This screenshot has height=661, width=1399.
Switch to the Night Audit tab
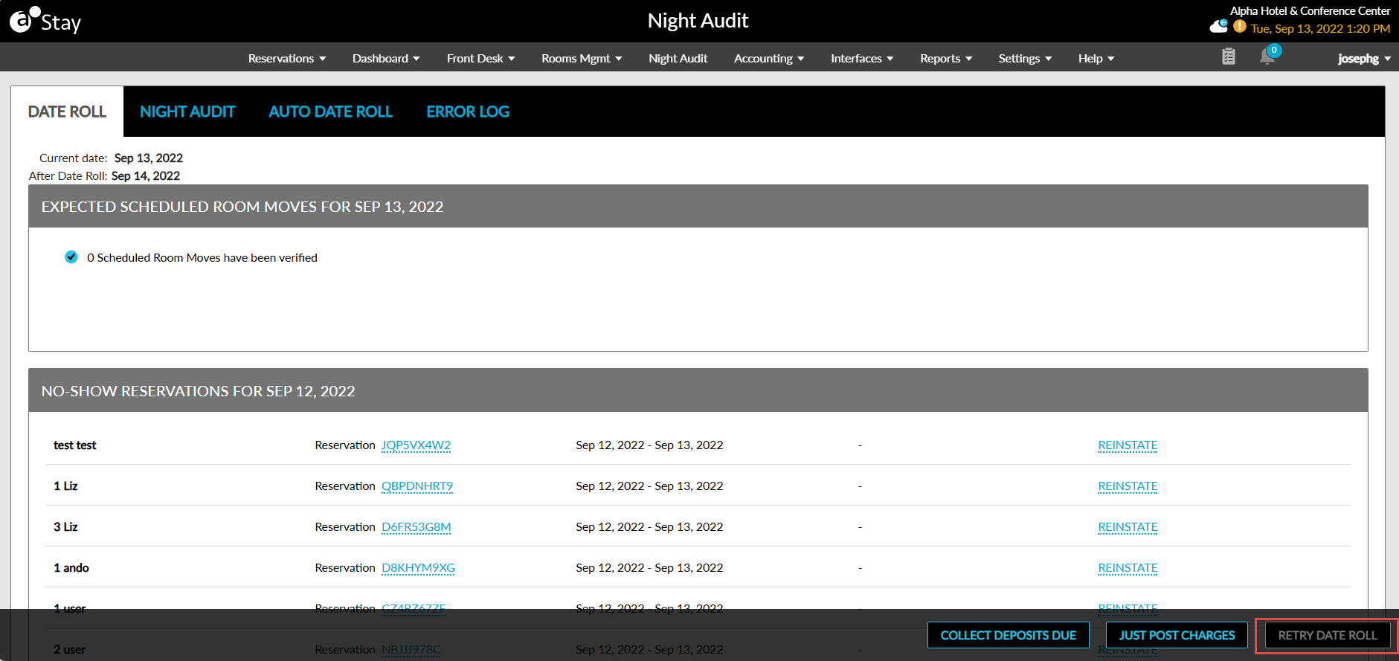click(187, 112)
